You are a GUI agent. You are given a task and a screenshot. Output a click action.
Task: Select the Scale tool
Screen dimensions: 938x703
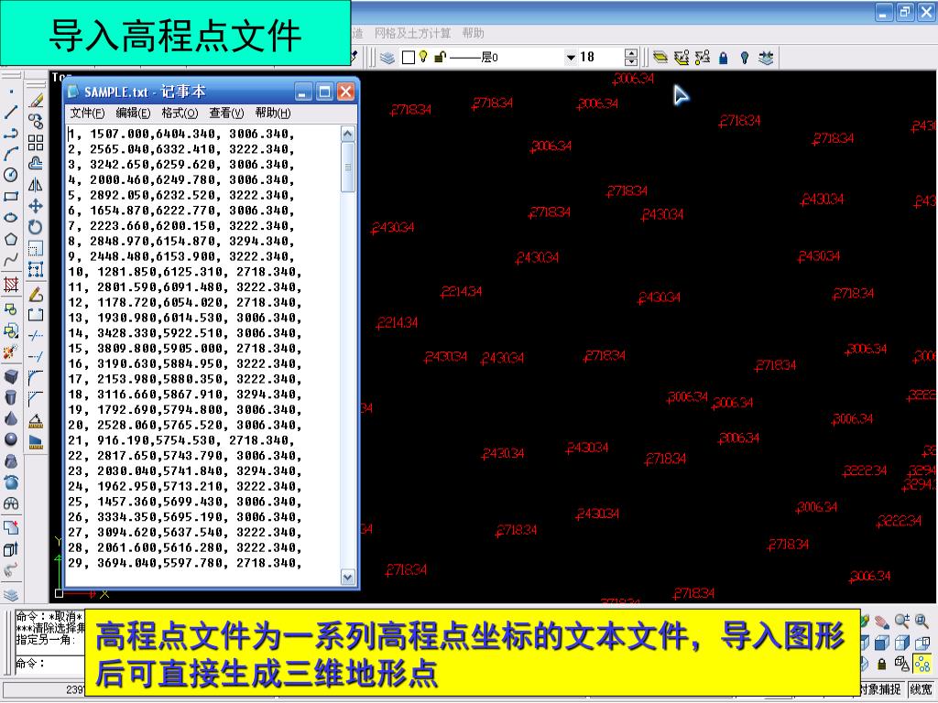(36, 249)
